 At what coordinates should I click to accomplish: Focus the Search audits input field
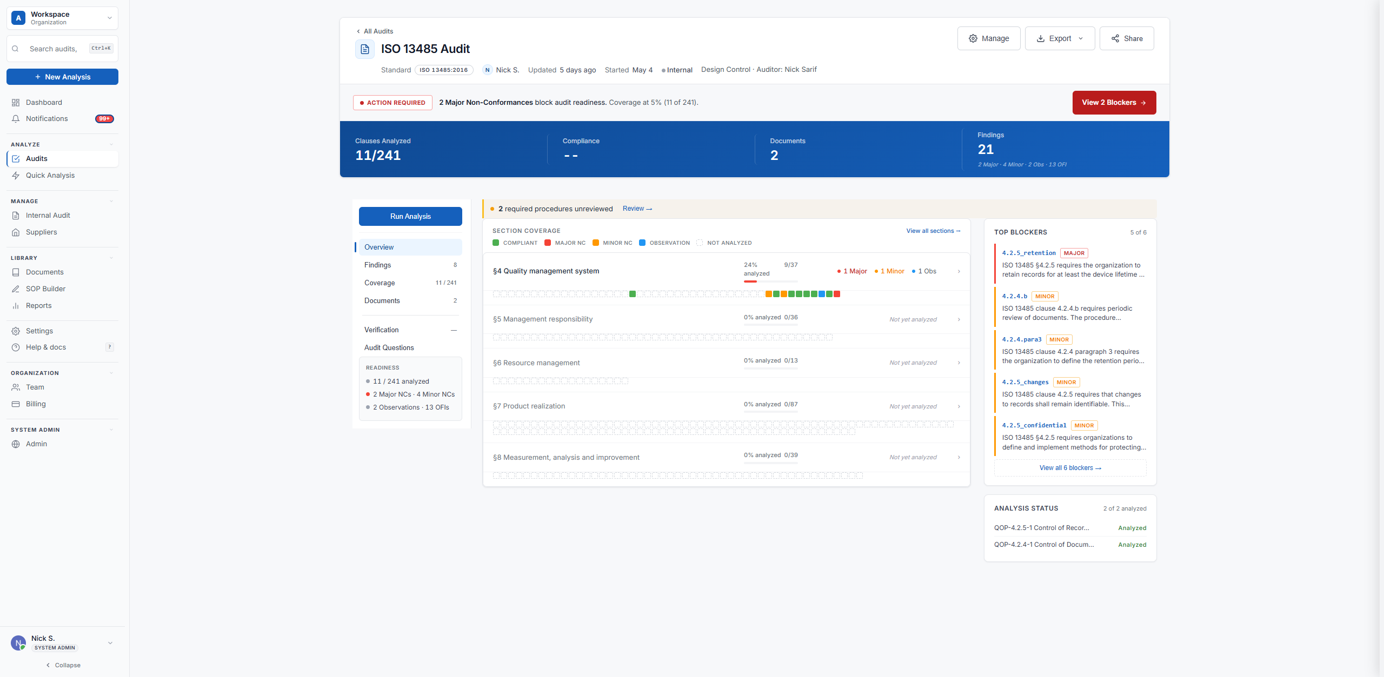tap(62, 49)
